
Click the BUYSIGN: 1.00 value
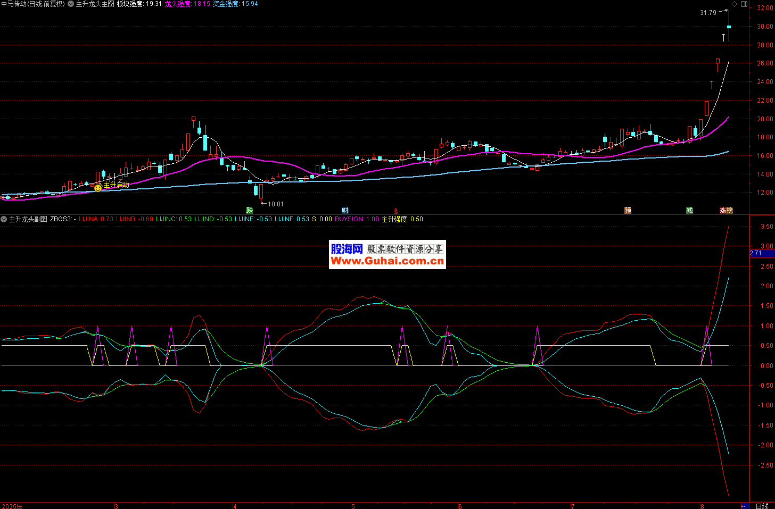(357, 219)
